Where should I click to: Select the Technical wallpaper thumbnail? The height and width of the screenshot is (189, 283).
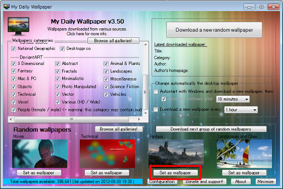pos(107,154)
